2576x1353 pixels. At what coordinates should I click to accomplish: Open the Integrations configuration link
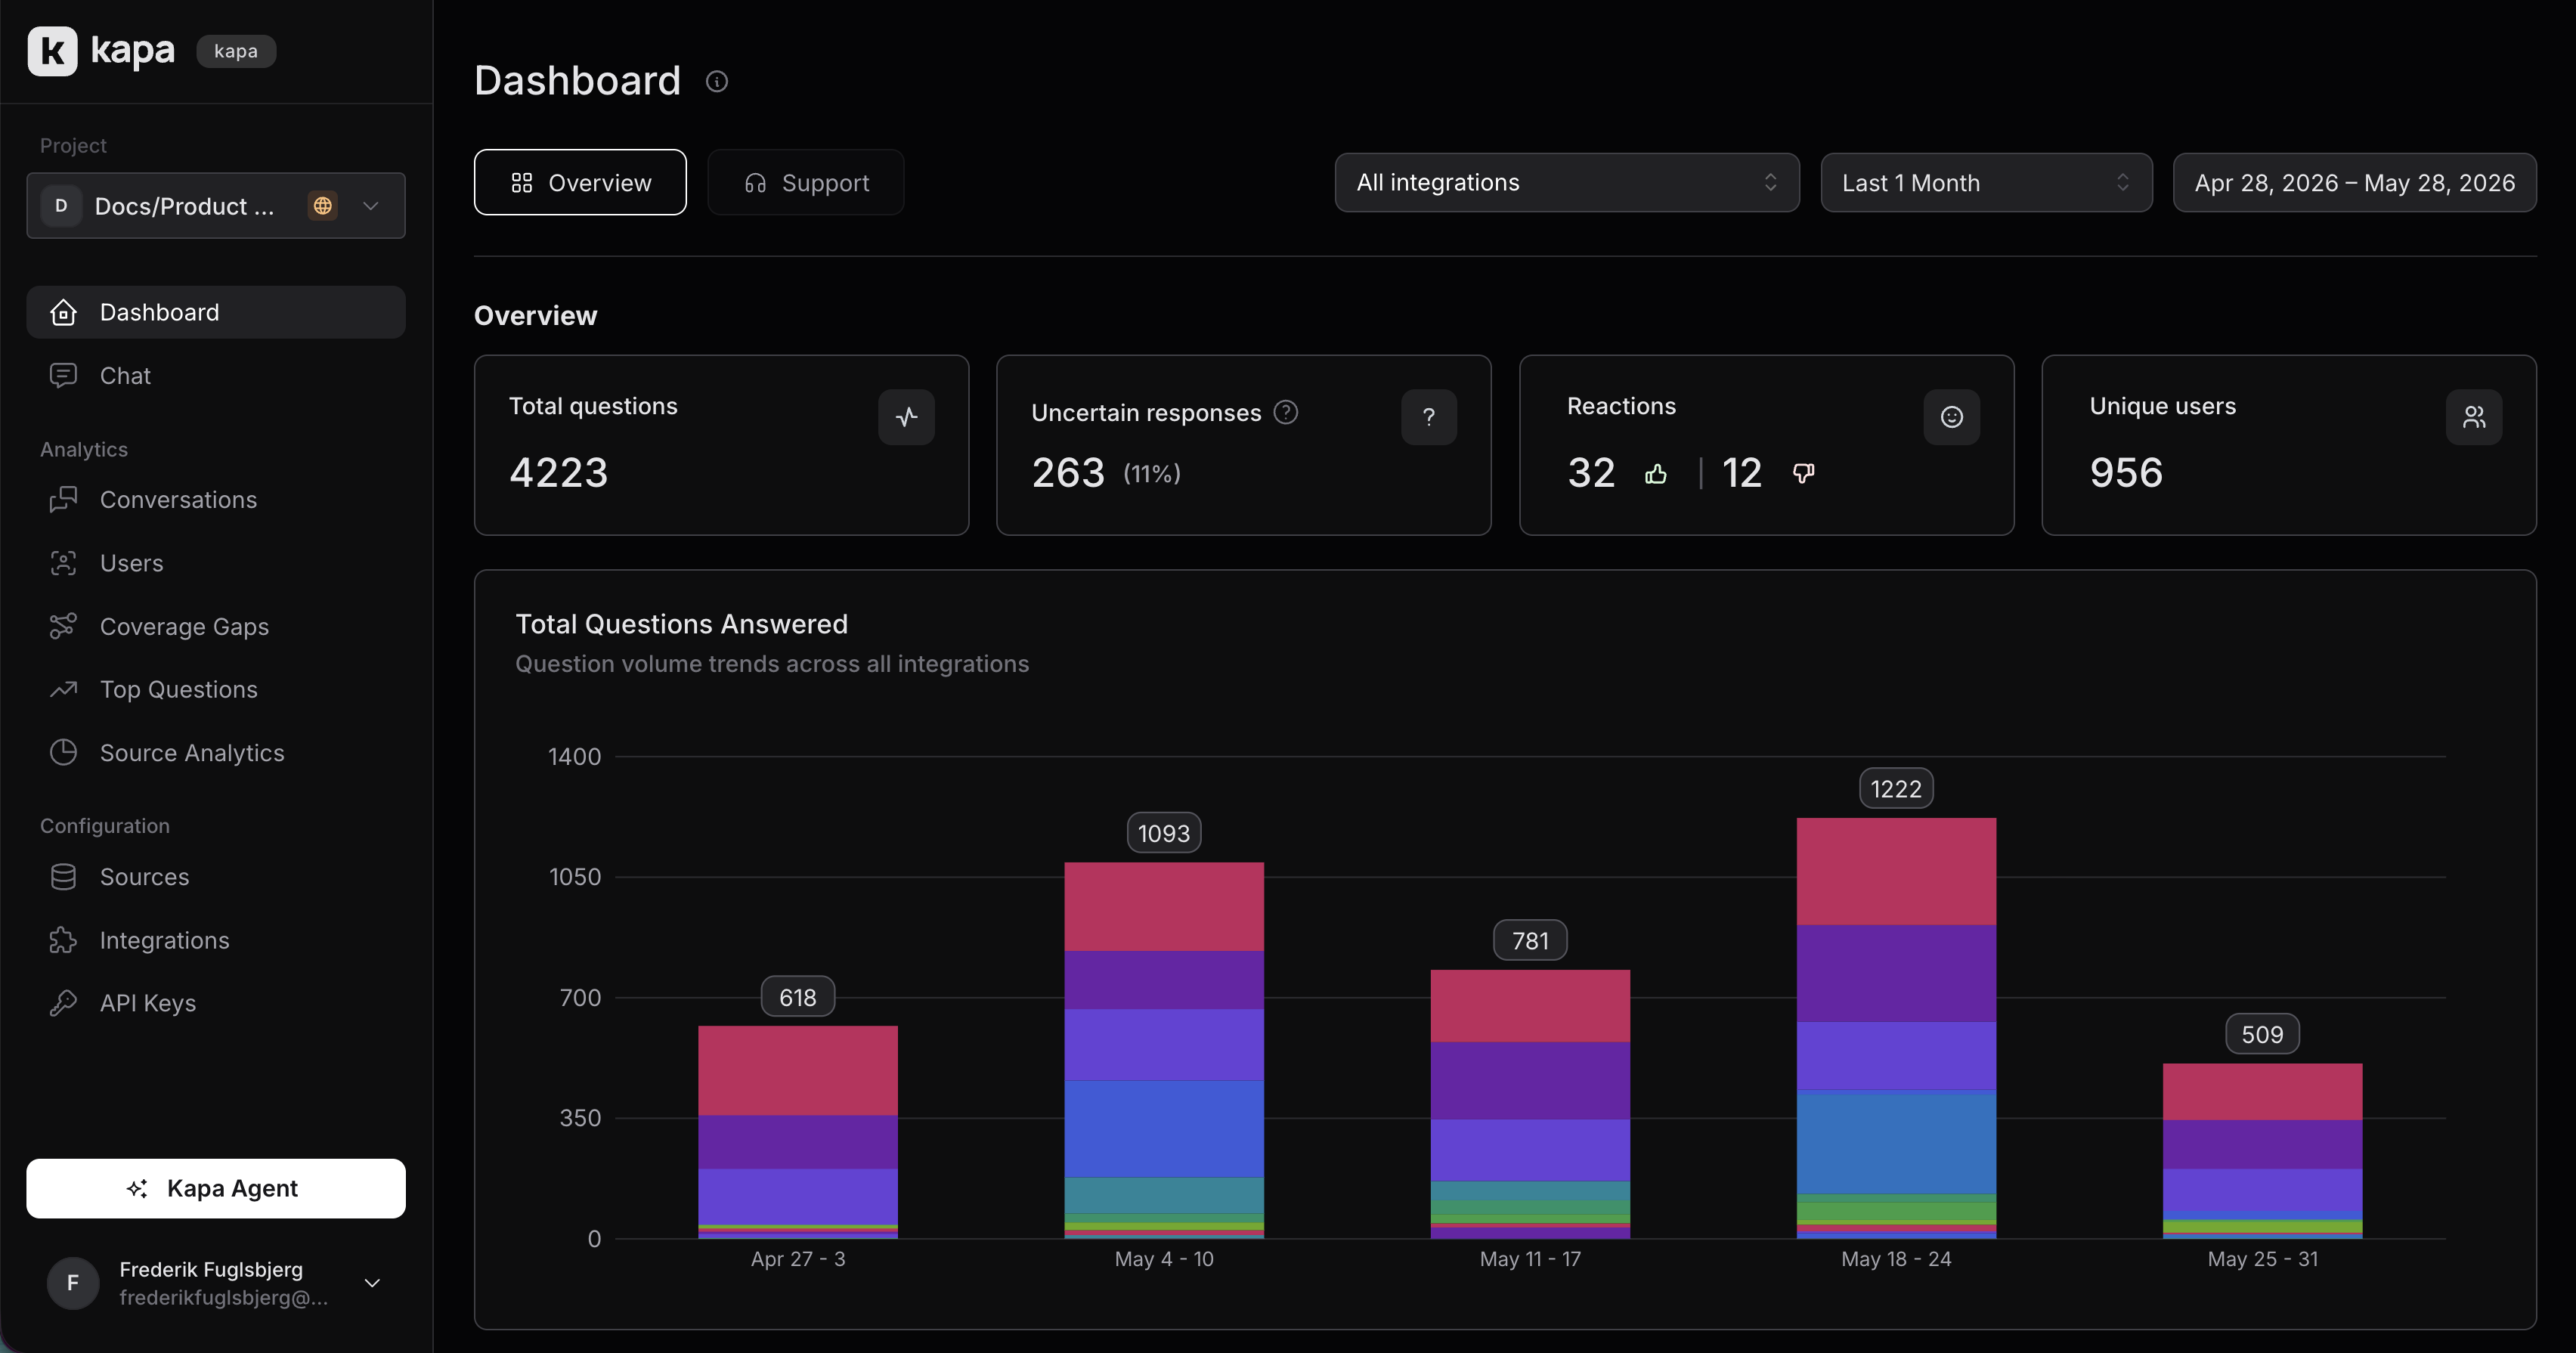point(216,940)
